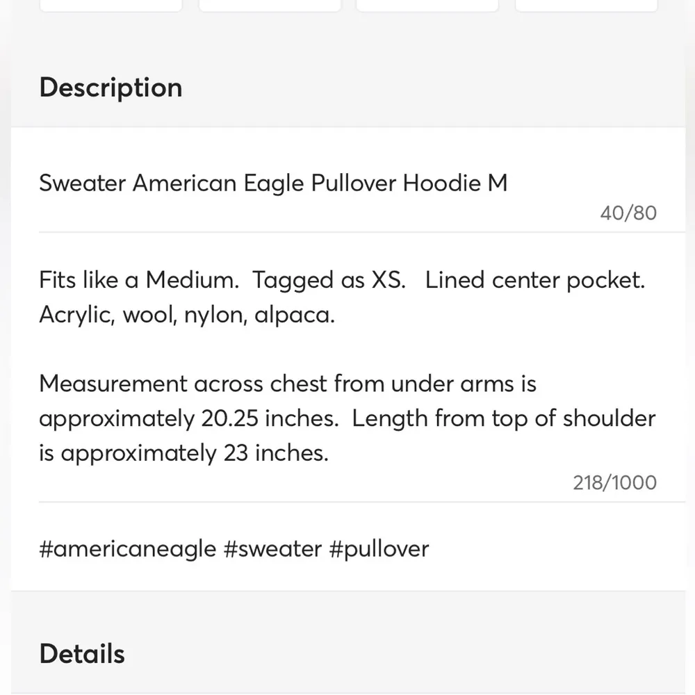Click the fabric content line
The width and height of the screenshot is (695, 695).
186,314
